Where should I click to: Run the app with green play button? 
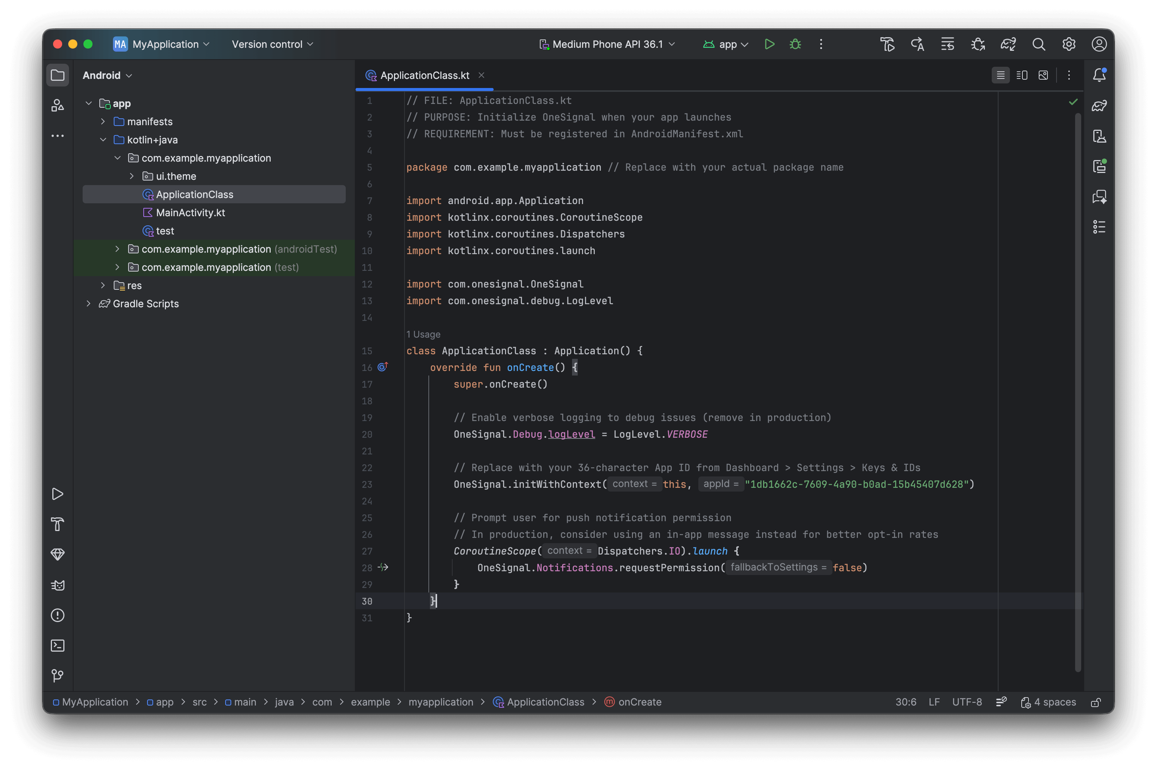(769, 44)
